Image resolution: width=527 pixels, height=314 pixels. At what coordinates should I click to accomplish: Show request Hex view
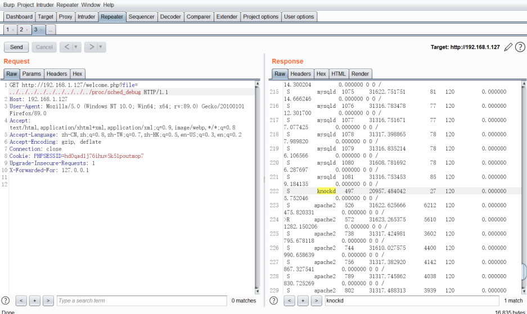tap(77, 74)
